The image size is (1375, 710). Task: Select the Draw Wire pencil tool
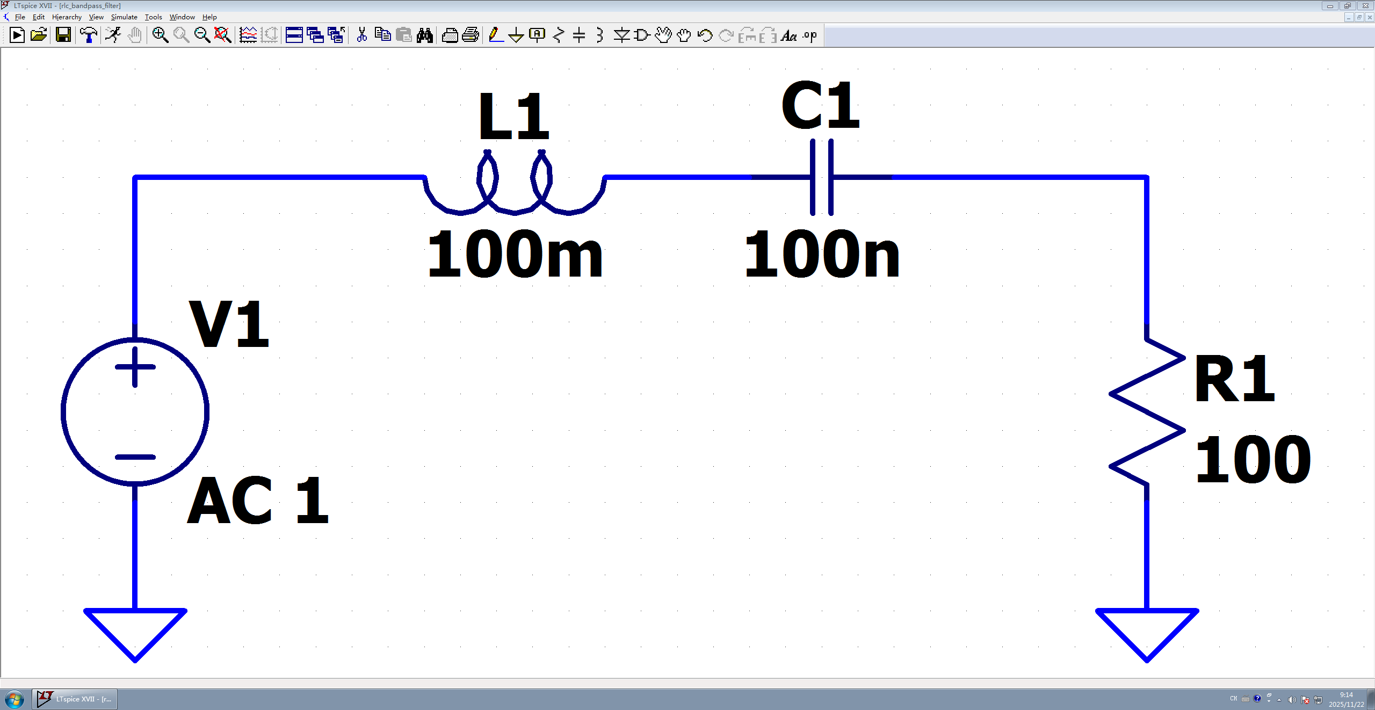click(x=495, y=35)
